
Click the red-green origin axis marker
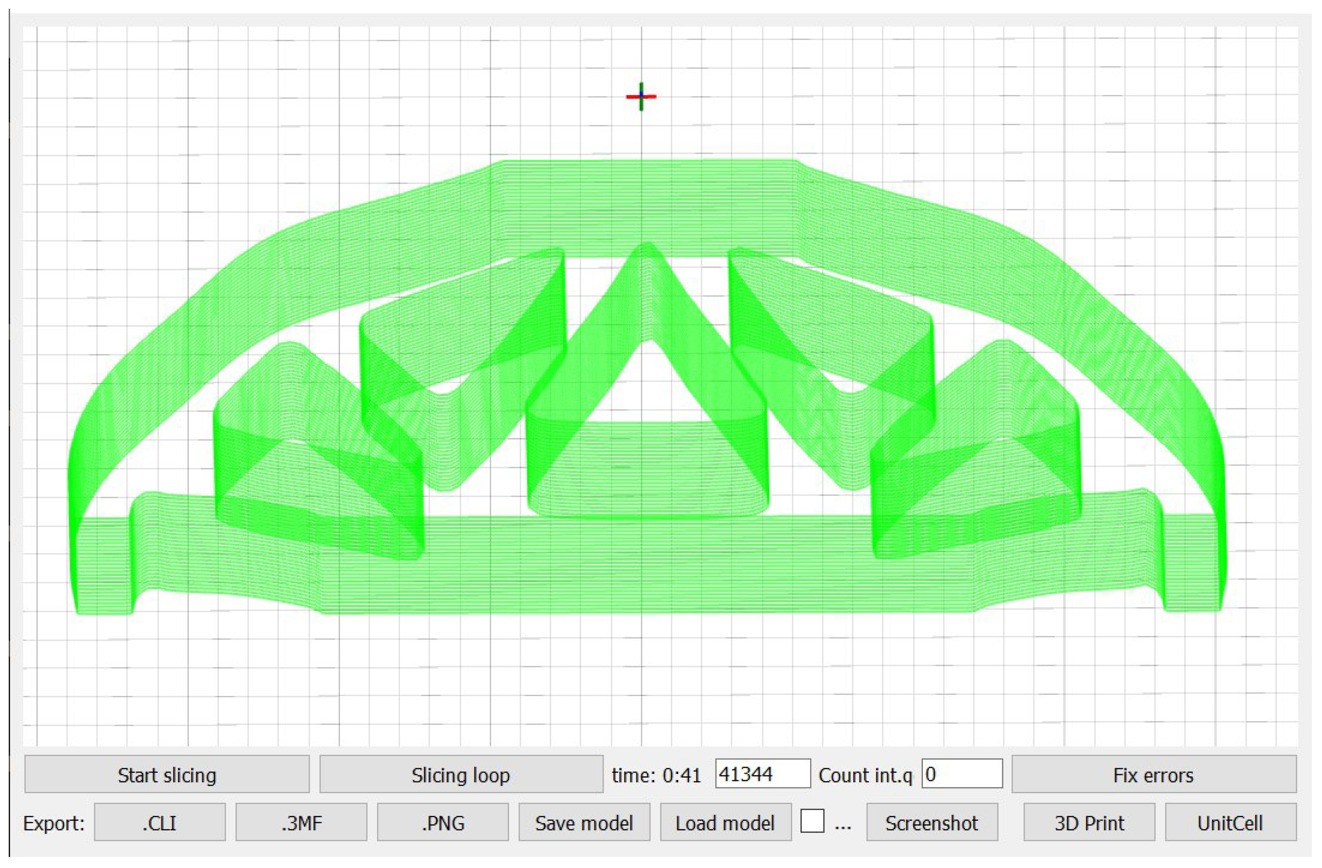(641, 96)
